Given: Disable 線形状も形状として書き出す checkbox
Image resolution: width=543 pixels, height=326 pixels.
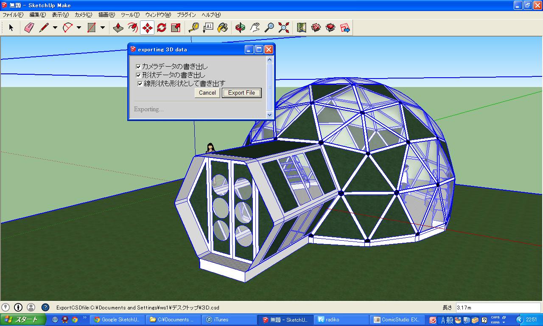Looking at the screenshot, I should pyautogui.click(x=140, y=84).
